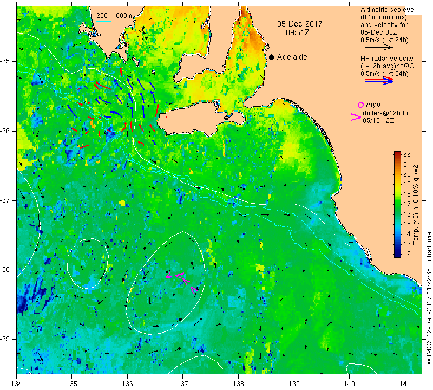Image resolution: width=433 pixels, height=390 pixels.
Task: Click the 'Argo' legend label
Action: coord(373,105)
